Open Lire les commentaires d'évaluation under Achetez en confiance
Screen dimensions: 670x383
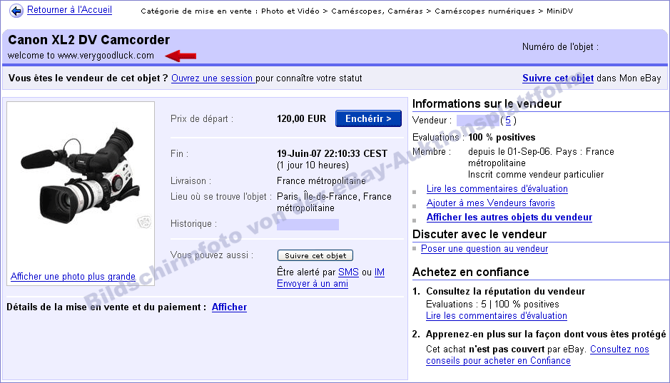(x=497, y=315)
